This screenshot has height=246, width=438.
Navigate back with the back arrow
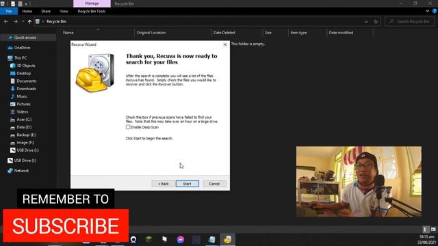tap(6, 21)
